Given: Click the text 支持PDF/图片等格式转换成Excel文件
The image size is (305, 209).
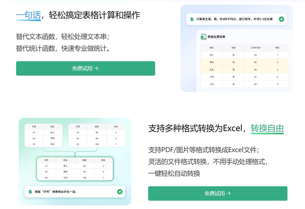Looking at the screenshot, I should click(204, 150).
